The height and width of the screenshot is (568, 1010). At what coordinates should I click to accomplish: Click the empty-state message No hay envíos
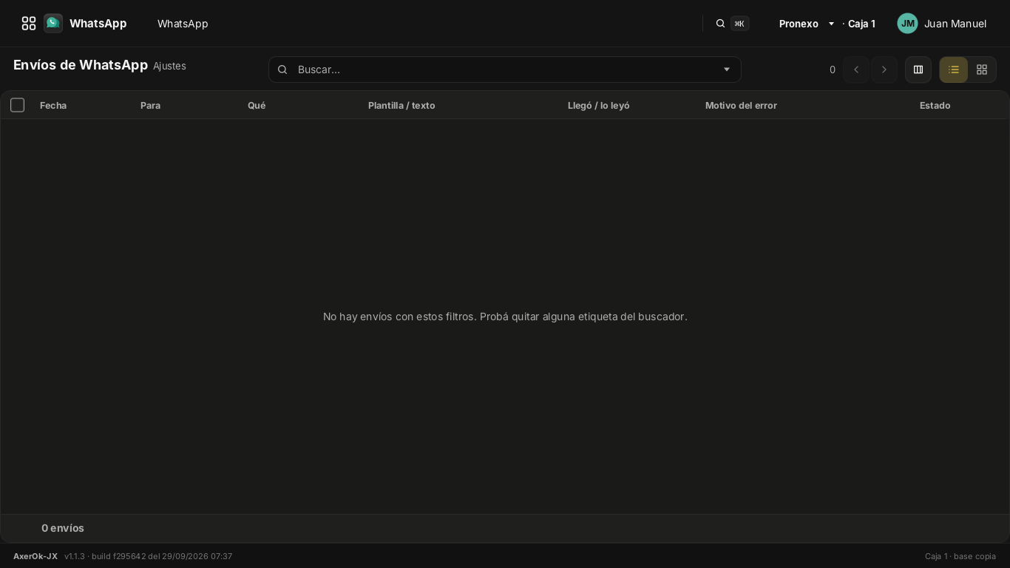(505, 317)
